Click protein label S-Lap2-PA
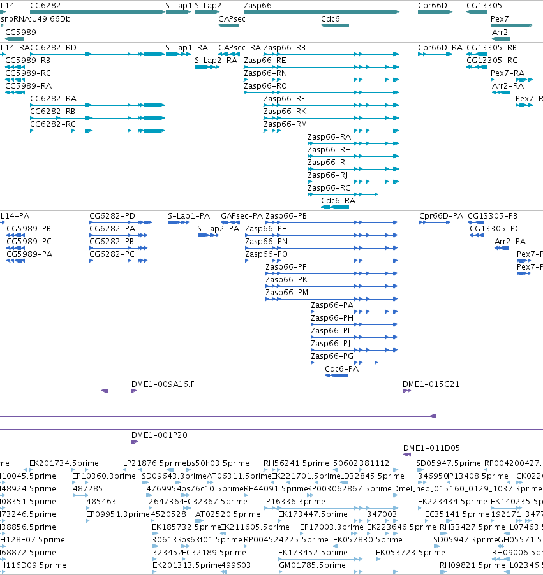The height and width of the screenshot is (575, 543). 218,228
